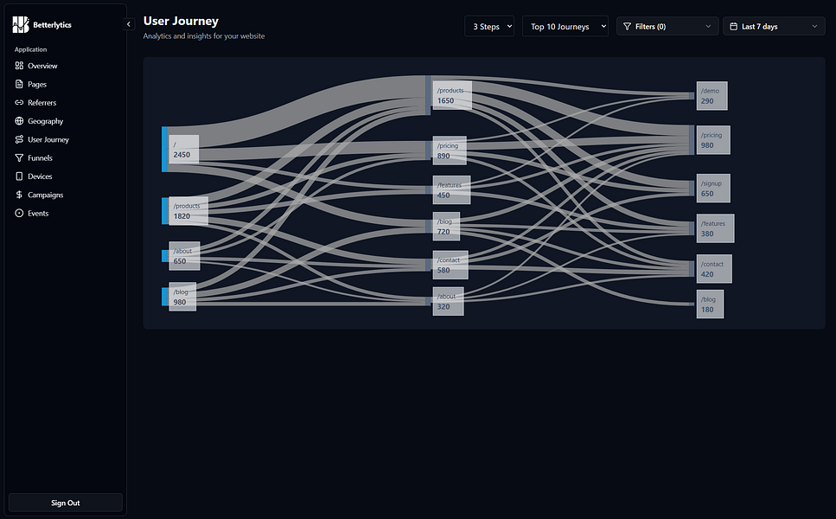Image resolution: width=836 pixels, height=519 pixels.
Task: Open the Devices page
Action: pyautogui.click(x=65, y=176)
